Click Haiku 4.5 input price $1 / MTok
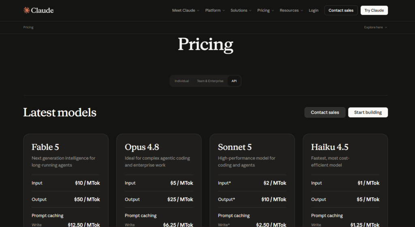415x227 pixels. tap(368, 183)
